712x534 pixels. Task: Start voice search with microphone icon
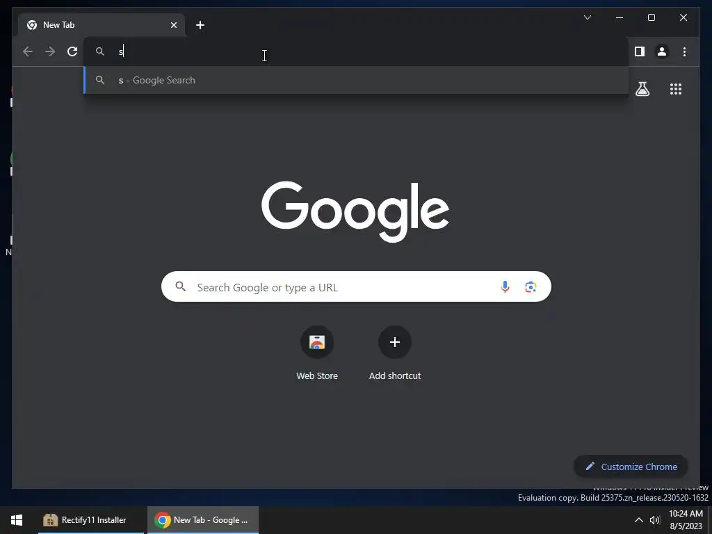coord(505,286)
